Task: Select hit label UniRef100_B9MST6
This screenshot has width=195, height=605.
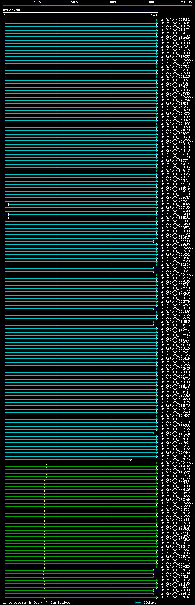Action: [175, 50]
